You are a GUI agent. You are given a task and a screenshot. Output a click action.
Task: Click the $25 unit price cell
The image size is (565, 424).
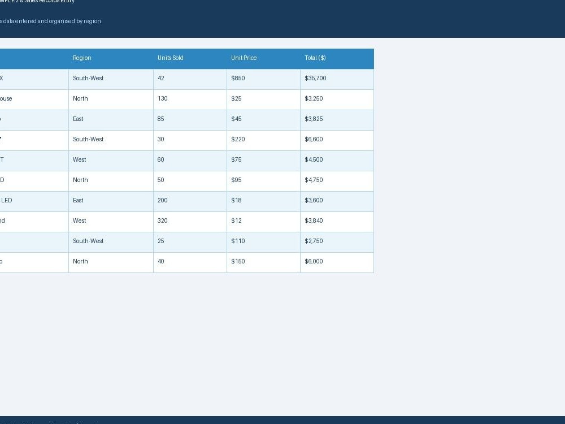(x=264, y=99)
